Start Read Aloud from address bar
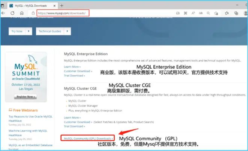 [193, 13]
